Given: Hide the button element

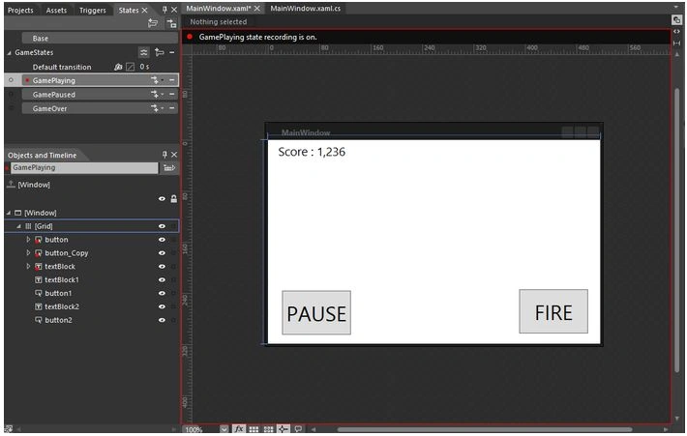Looking at the screenshot, I should (x=162, y=240).
